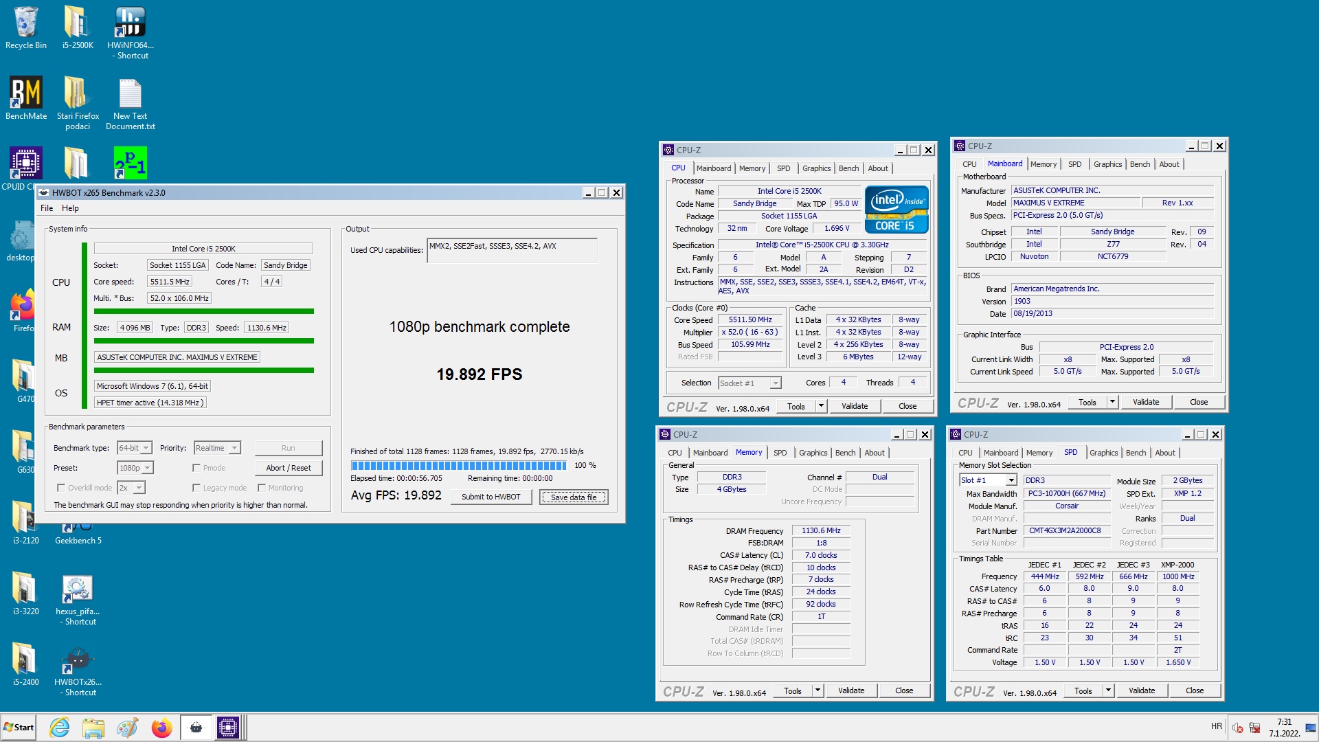Click the Show desktop strip at taskbar end
The height and width of the screenshot is (742, 1319).
coord(1311,728)
